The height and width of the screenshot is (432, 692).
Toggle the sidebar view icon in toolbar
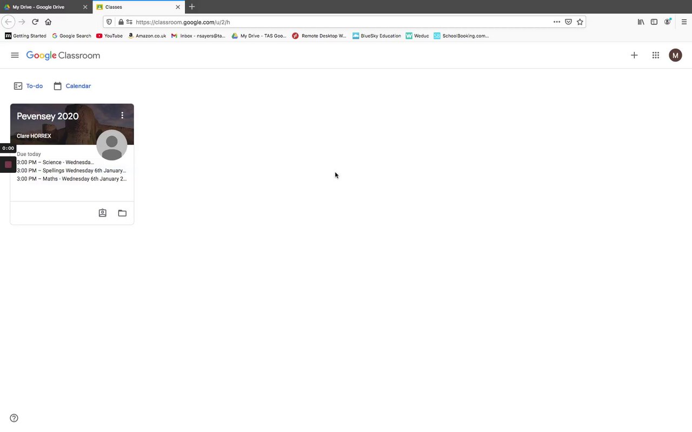click(654, 22)
